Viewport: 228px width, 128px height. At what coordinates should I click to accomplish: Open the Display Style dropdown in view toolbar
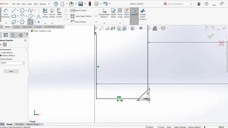point(137,28)
